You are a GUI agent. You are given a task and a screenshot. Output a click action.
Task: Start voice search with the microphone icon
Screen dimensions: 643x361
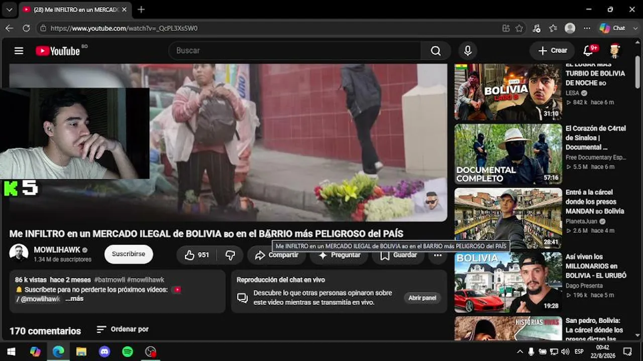[468, 51]
